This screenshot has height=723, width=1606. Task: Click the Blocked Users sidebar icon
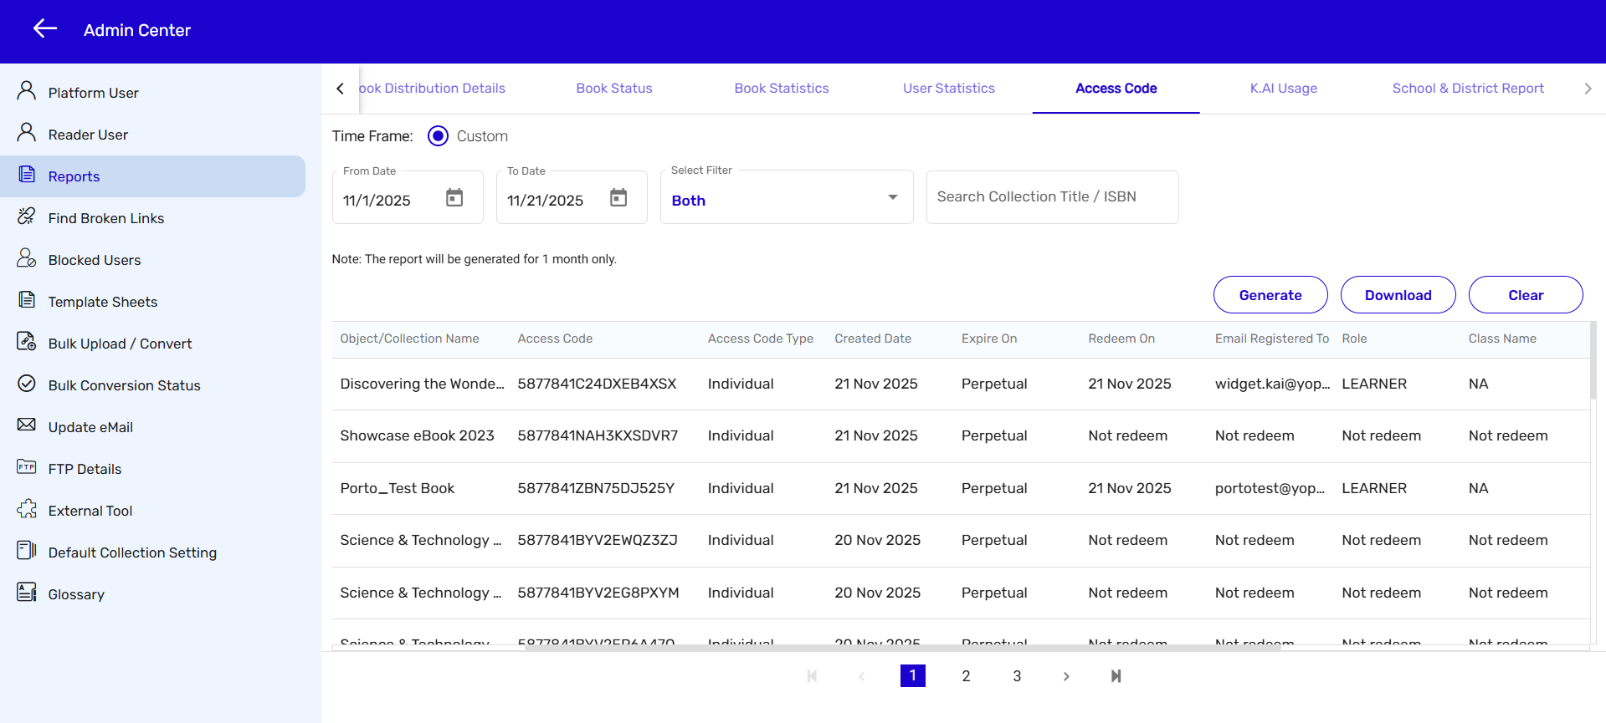27,259
